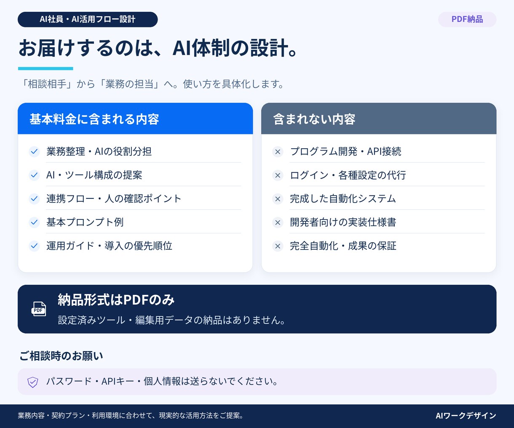Select the text 完成した自動化システム
This screenshot has width=514, height=428.
point(343,199)
